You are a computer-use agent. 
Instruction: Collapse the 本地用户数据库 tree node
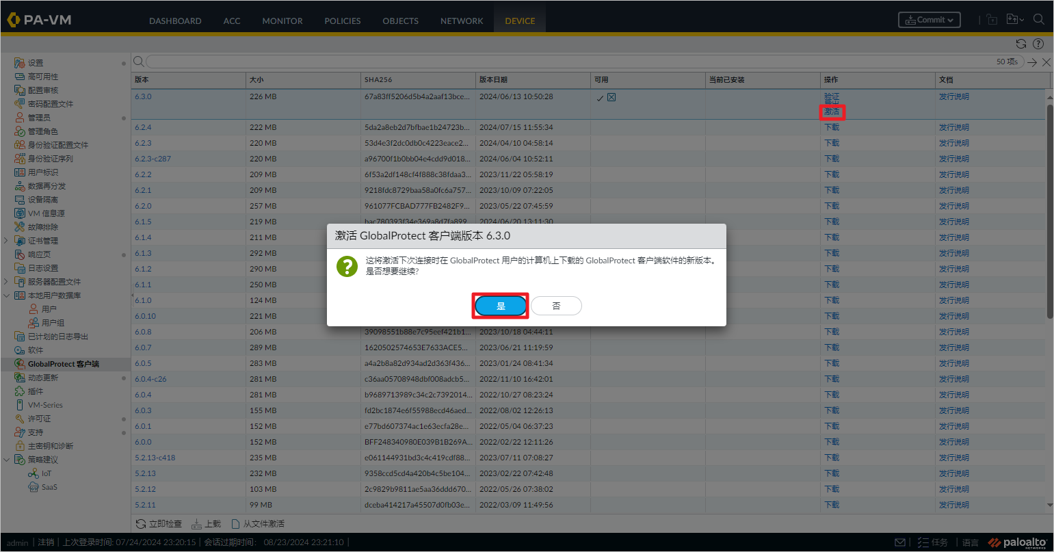click(x=7, y=295)
